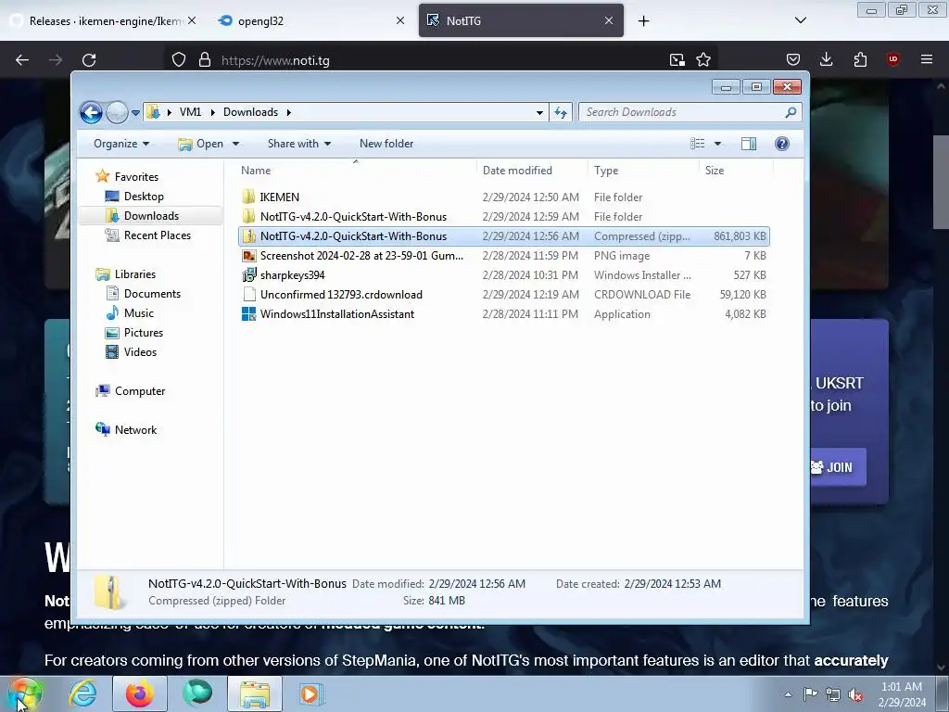Switch to Firefox in taskbar

140,693
